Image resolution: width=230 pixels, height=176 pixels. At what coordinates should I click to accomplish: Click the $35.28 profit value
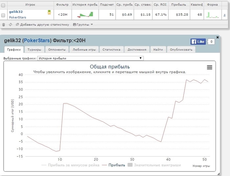coord(182,15)
